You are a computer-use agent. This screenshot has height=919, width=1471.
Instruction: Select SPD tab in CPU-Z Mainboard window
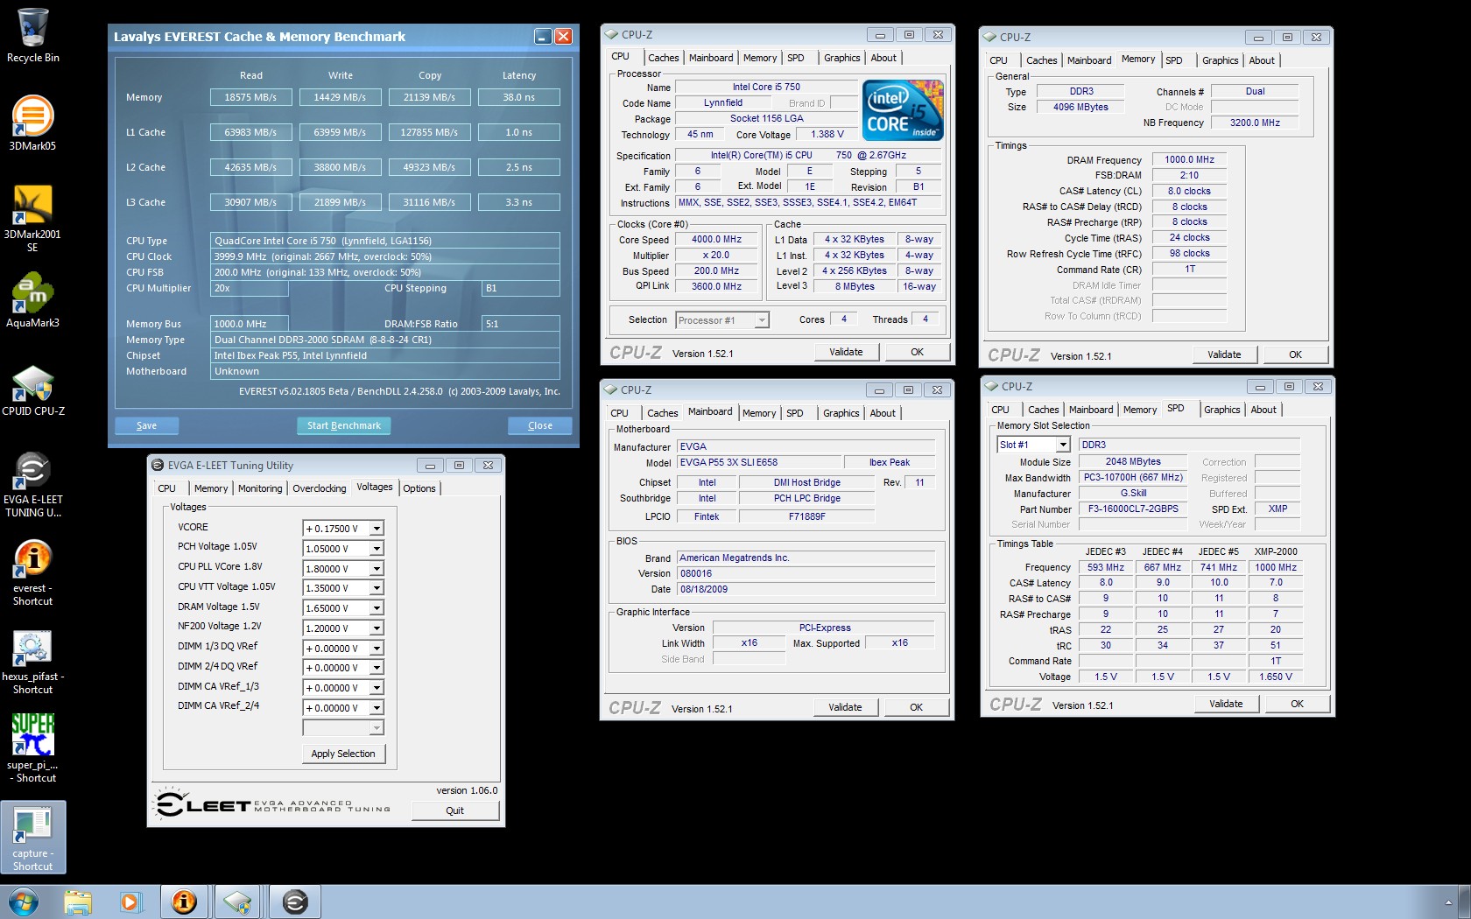point(794,413)
